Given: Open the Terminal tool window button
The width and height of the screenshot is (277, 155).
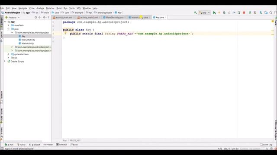Looking at the screenshot, I should tap(61, 145).
